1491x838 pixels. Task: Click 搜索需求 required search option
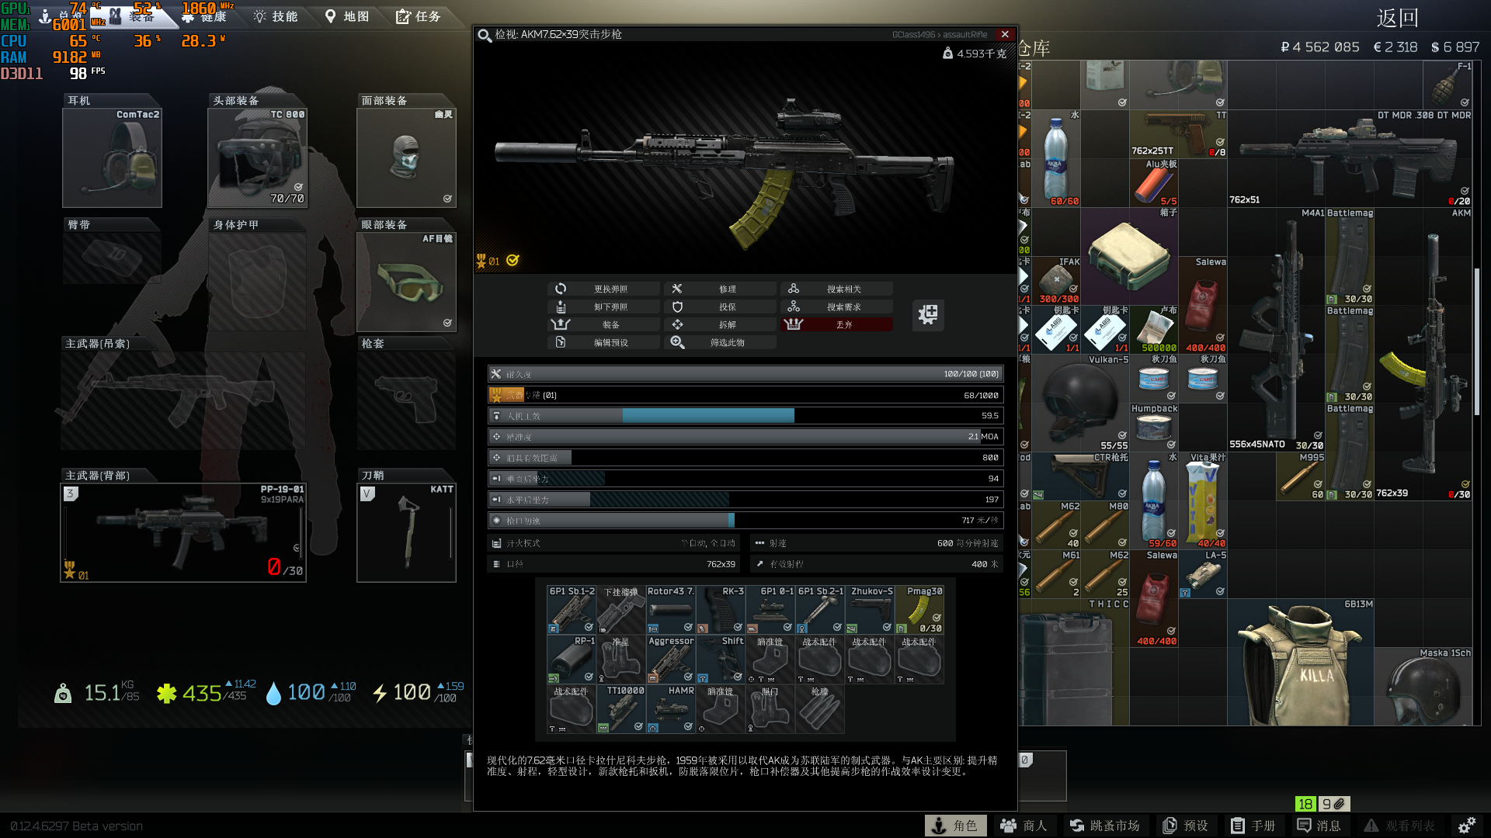tap(837, 306)
